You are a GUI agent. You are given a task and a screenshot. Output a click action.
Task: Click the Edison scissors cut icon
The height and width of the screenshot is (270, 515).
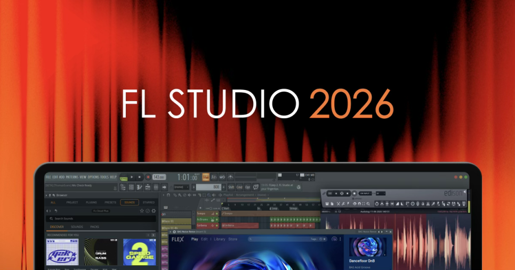click(339, 204)
